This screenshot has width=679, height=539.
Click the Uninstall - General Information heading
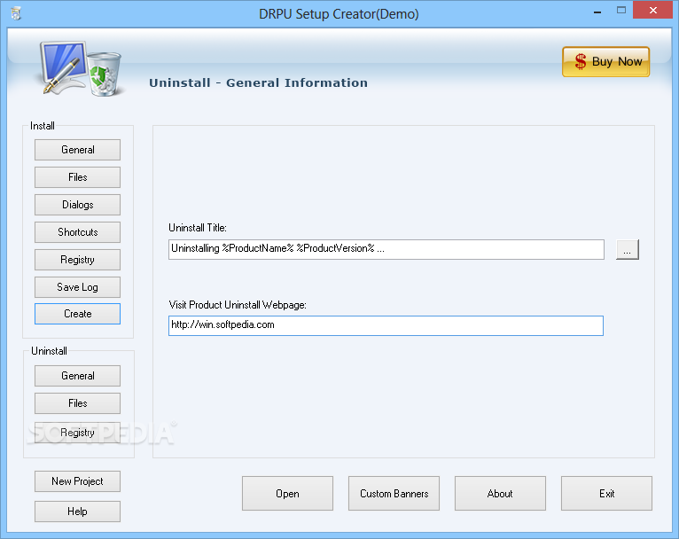[x=259, y=82]
